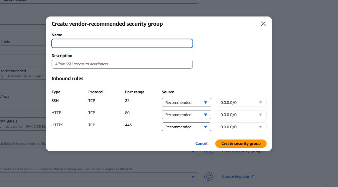Screen dimensions: 338x187
Task: Close the security group dialog
Action: tap(263, 24)
